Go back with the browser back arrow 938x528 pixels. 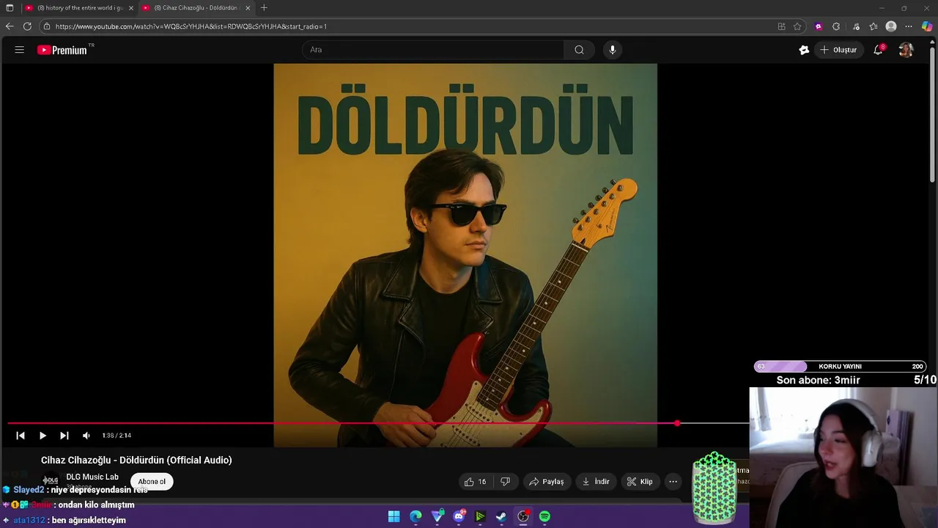click(10, 26)
